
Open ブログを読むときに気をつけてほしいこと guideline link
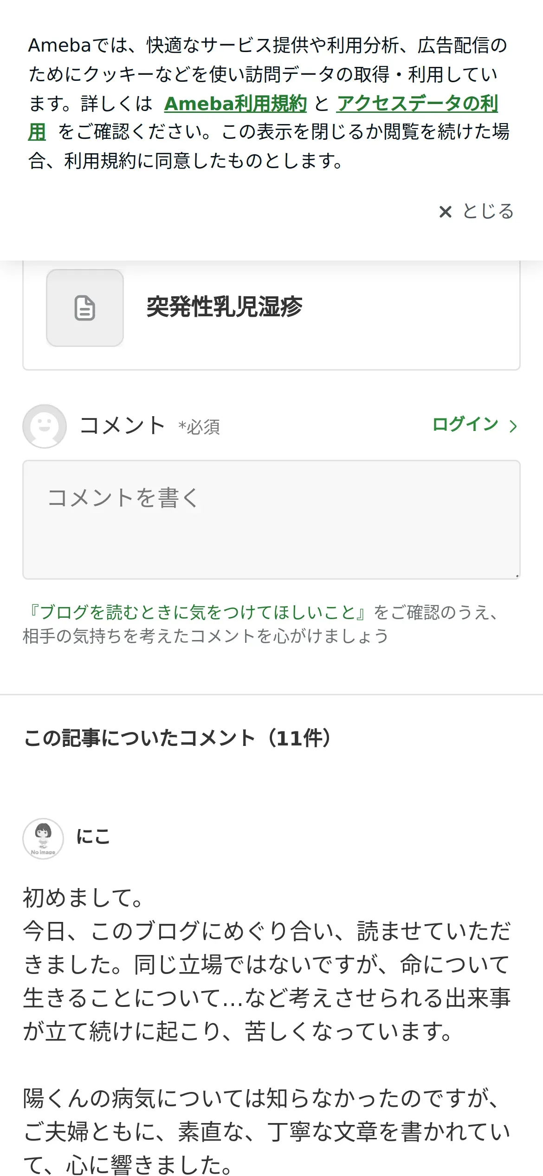pos(198,612)
